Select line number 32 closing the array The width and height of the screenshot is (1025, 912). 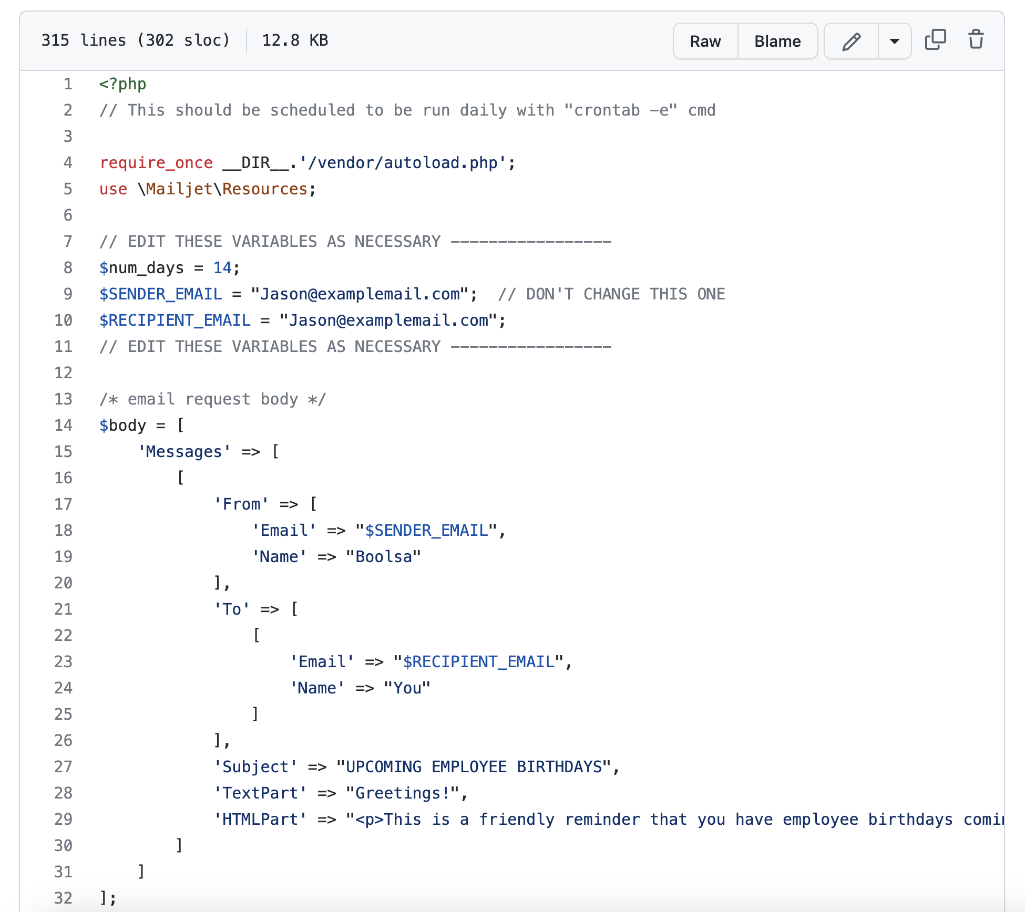tap(63, 898)
